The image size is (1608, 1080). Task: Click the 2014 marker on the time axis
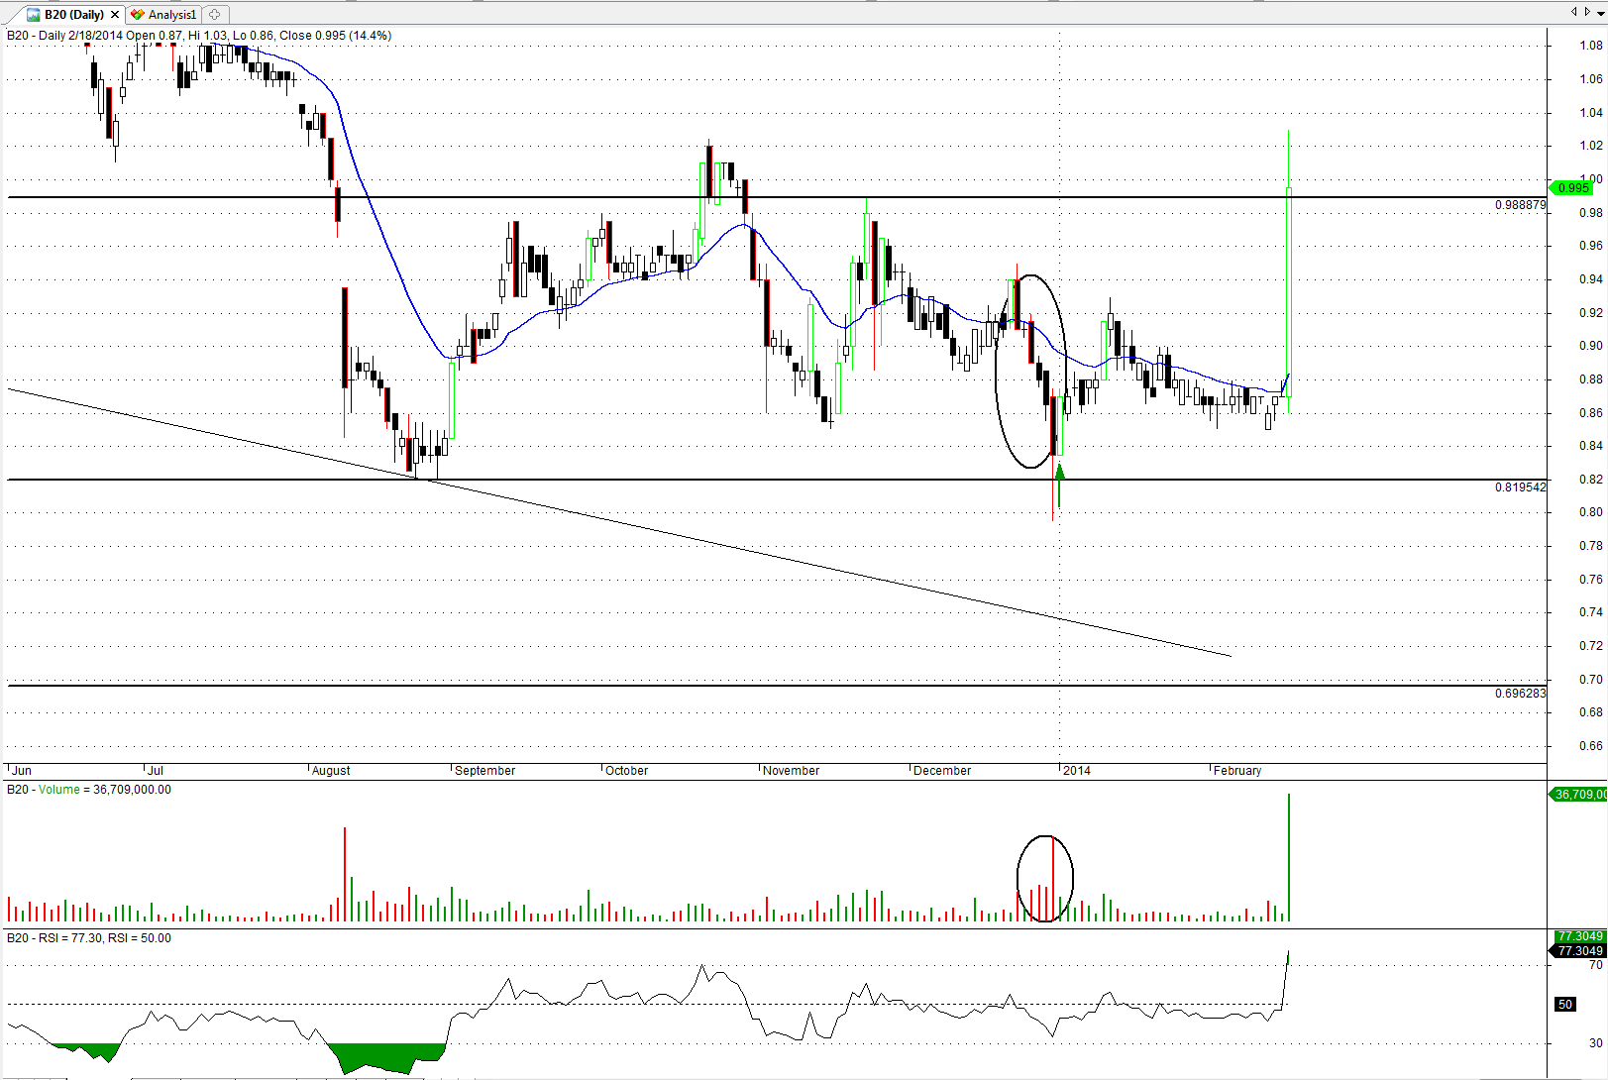click(1076, 771)
